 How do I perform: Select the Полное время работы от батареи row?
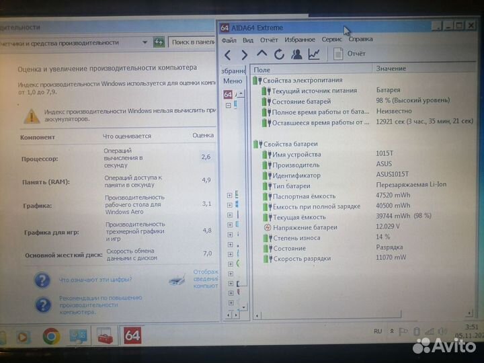tap(315, 112)
